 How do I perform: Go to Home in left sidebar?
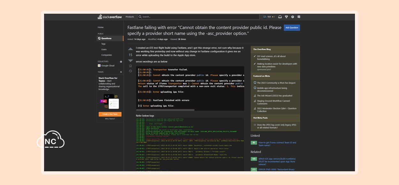coord(101,27)
